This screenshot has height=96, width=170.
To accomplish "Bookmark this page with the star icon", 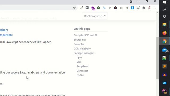I will tap(74, 8).
